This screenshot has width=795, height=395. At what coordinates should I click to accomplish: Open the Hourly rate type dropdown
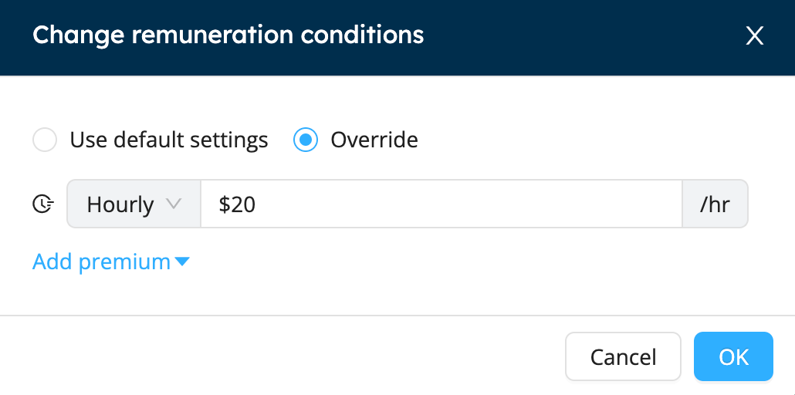pyautogui.click(x=134, y=204)
